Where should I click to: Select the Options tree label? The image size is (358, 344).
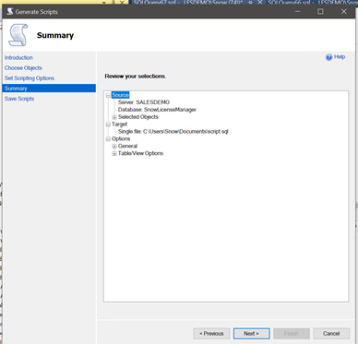[x=121, y=139]
